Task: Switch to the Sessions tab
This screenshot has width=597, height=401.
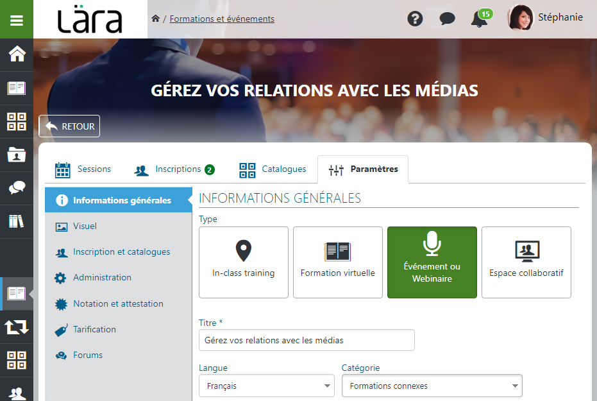Action: 83,169
